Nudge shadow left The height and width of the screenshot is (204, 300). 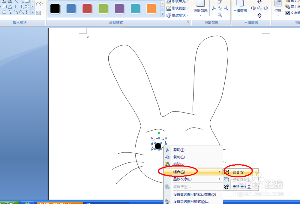[x=214, y=8]
